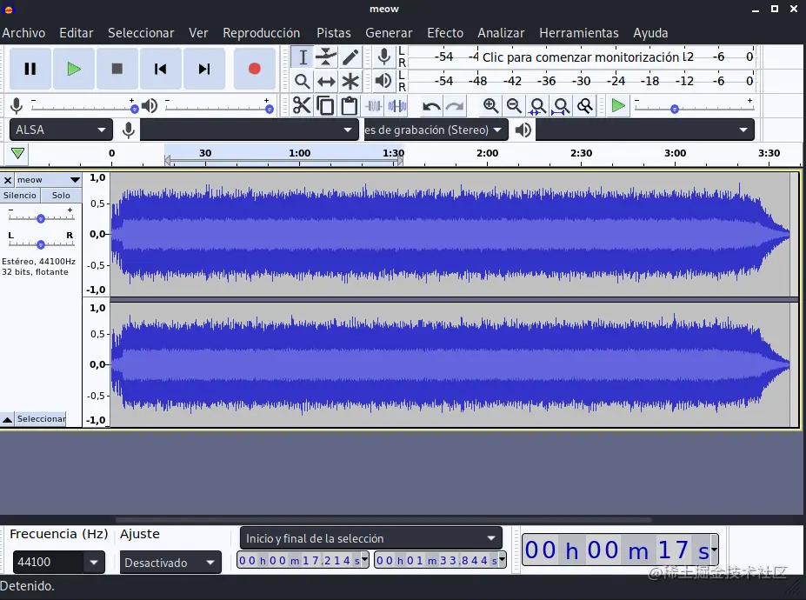Viewport: 806px width, 600px height.
Task: Click the Paste clipboard icon
Action: pyautogui.click(x=350, y=106)
